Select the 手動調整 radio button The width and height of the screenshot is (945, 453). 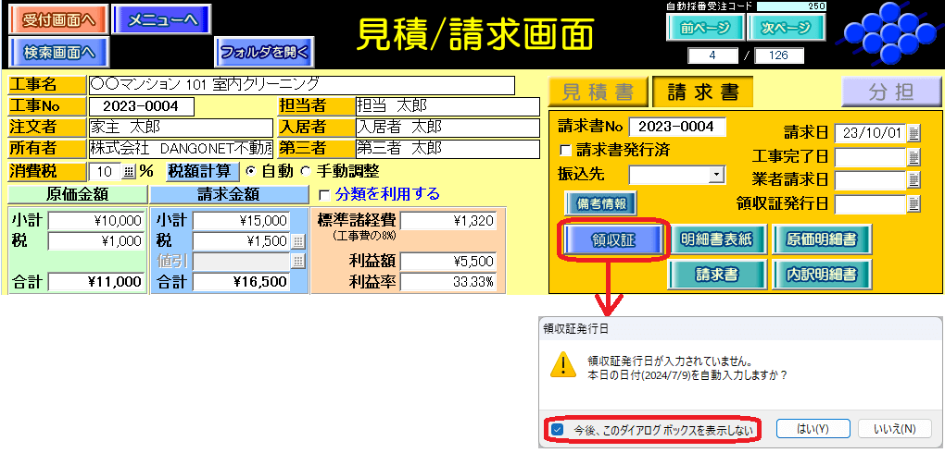(x=306, y=172)
